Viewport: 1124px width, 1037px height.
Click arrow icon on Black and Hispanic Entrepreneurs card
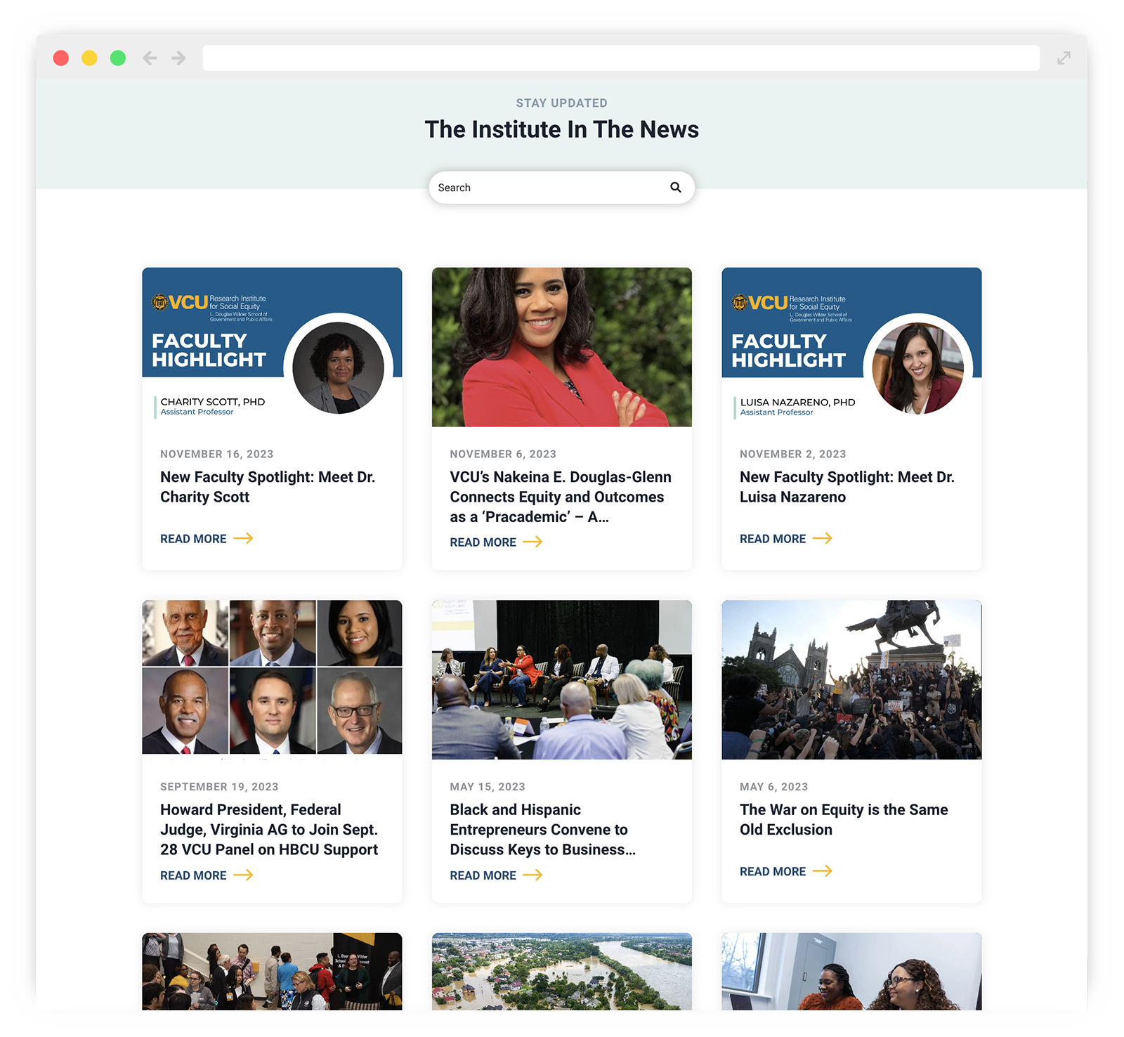pyautogui.click(x=532, y=875)
